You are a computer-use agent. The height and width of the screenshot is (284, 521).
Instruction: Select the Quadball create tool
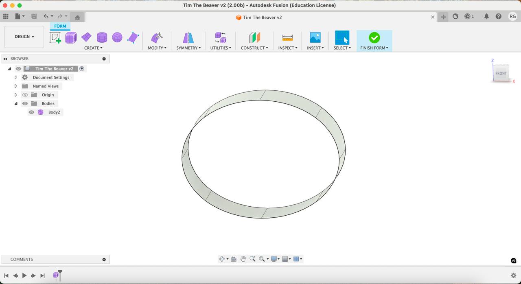117,38
